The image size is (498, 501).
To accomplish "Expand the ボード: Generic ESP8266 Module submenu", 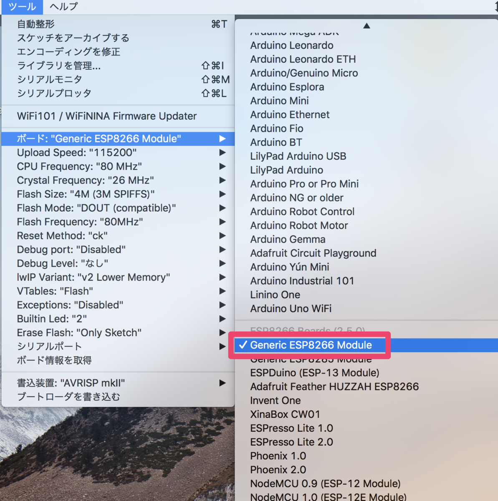I will pos(118,139).
